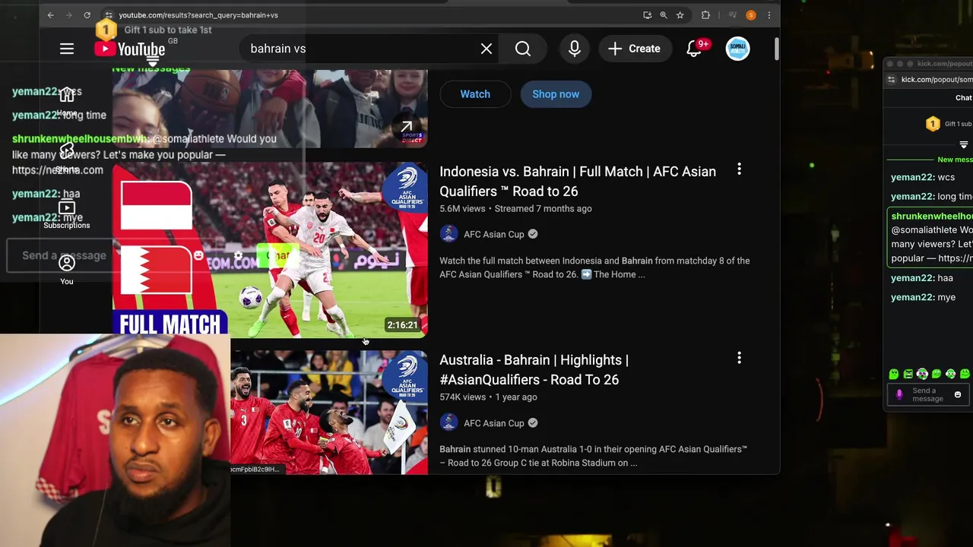Go back with the browser back arrow
The image size is (973, 547).
tap(51, 15)
